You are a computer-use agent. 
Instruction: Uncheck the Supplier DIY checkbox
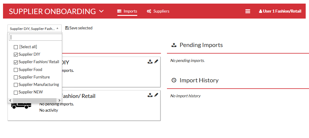point(16,55)
